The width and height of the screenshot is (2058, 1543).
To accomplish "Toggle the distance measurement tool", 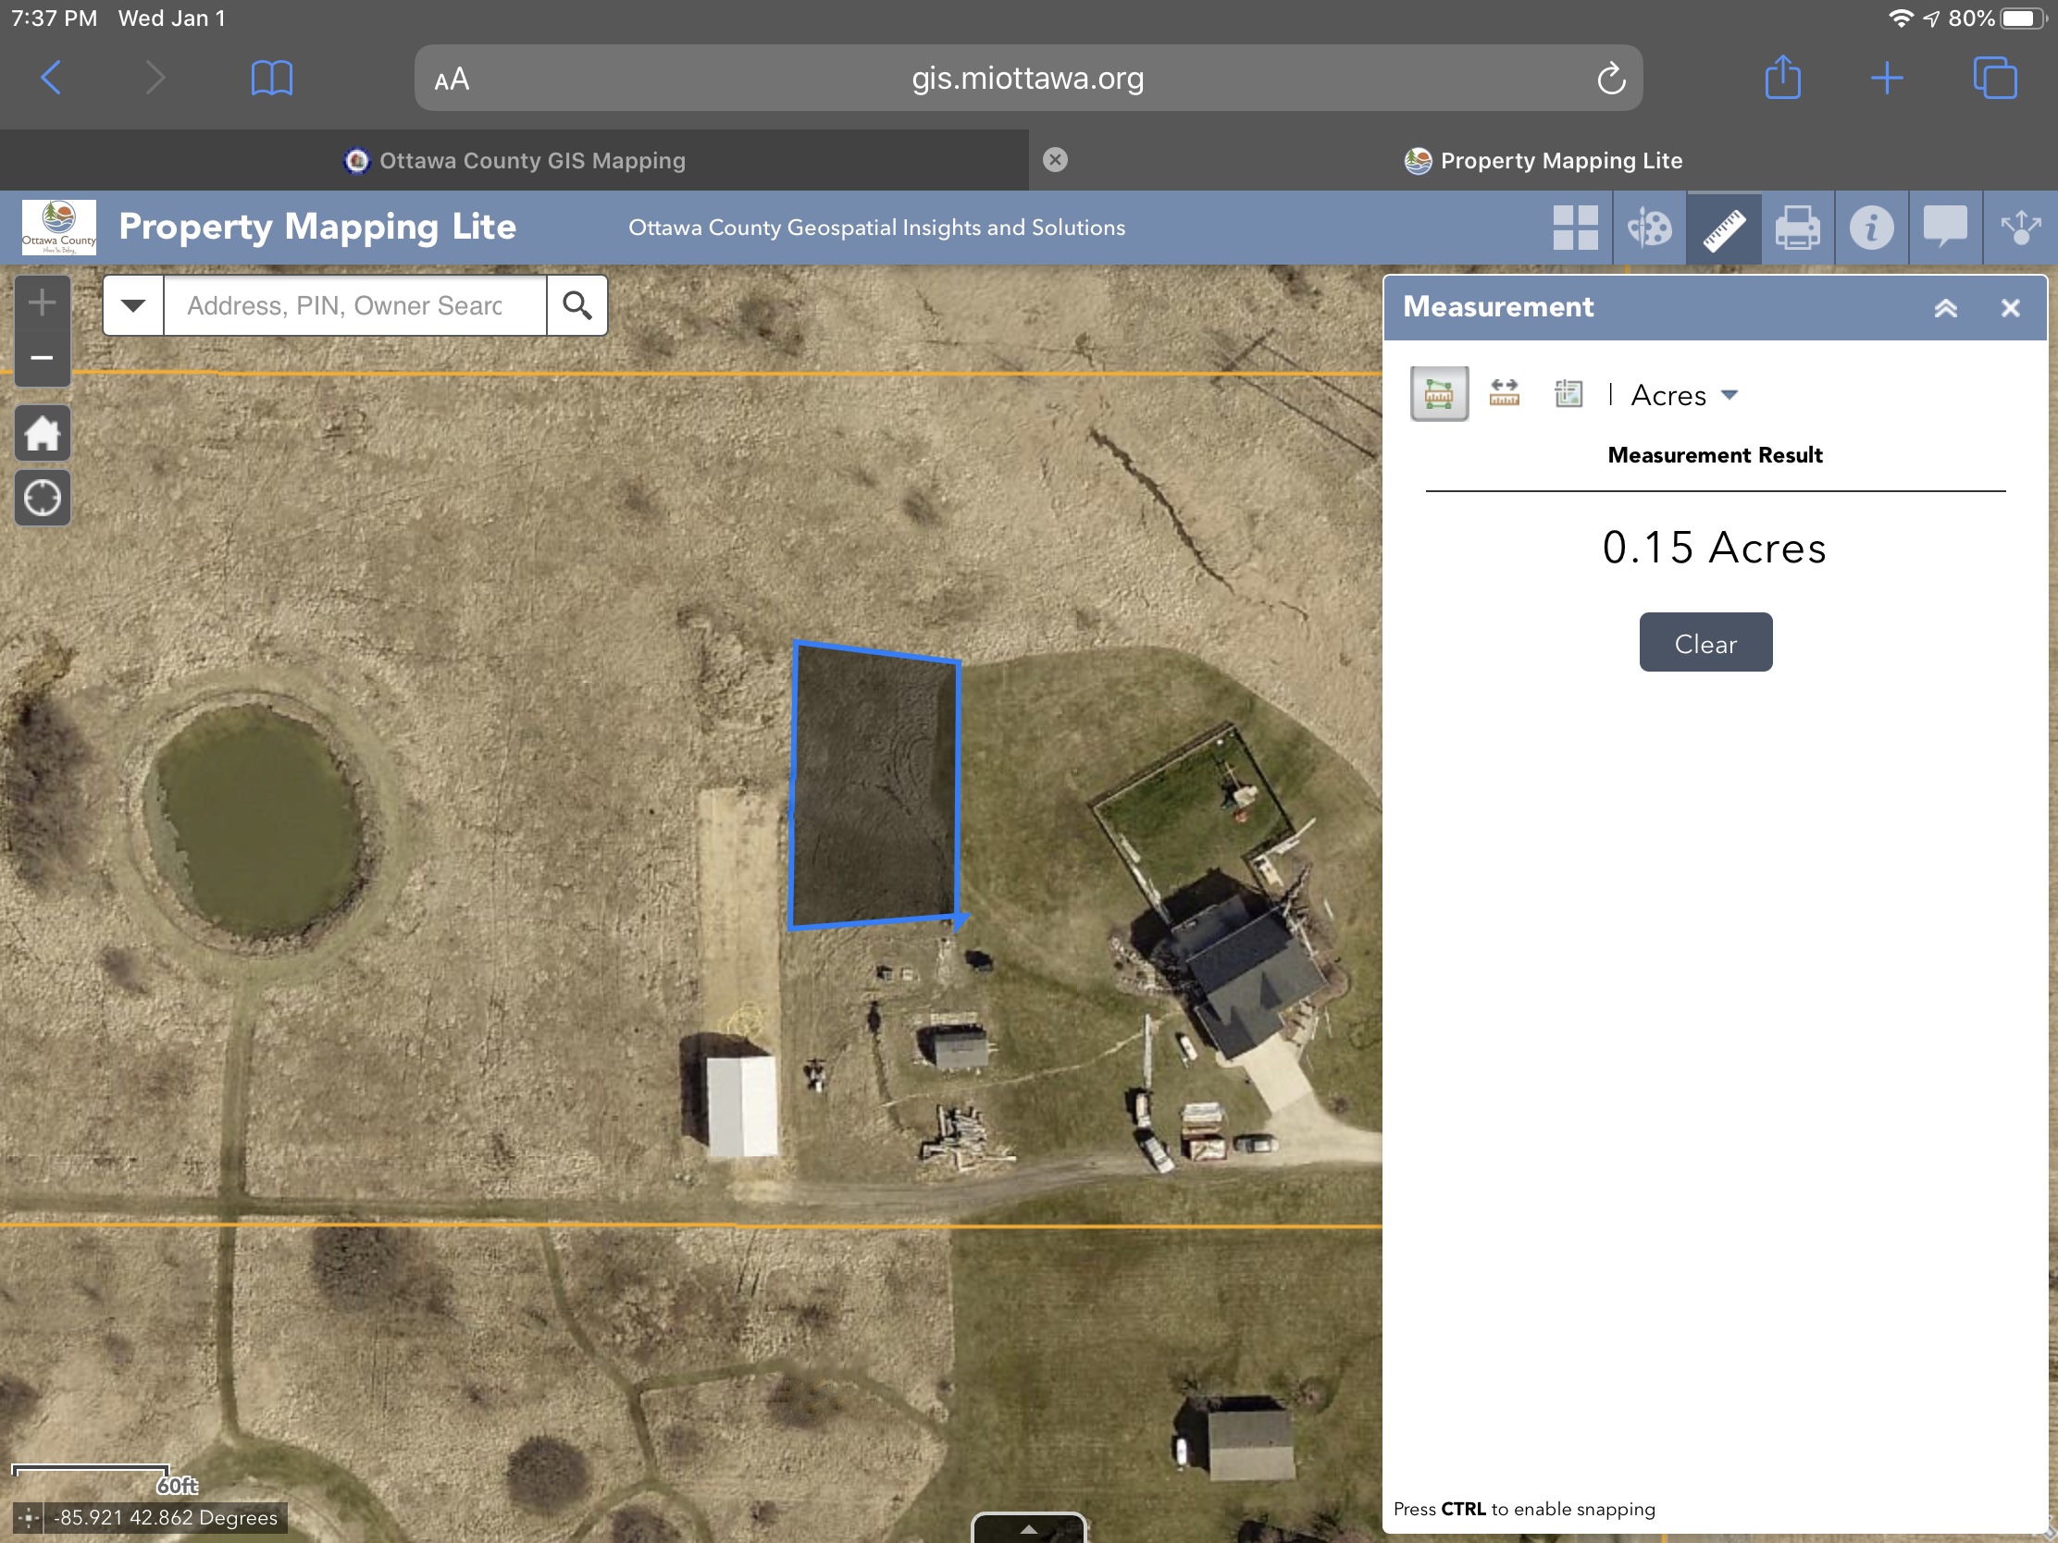I will point(1504,393).
